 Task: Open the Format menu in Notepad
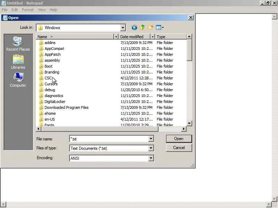click(x=28, y=10)
